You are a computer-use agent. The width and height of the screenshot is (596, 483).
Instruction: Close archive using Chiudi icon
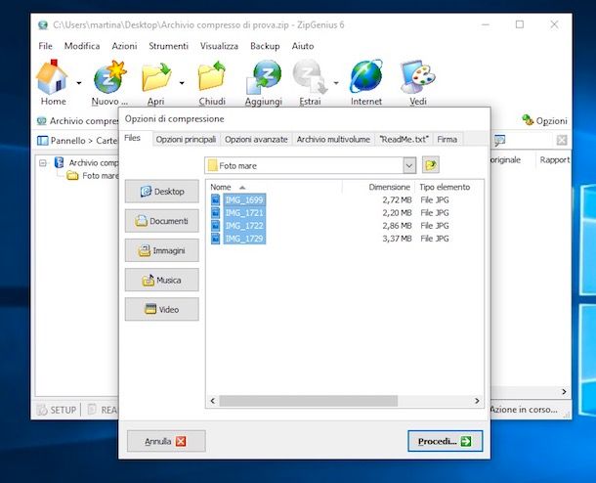(212, 82)
